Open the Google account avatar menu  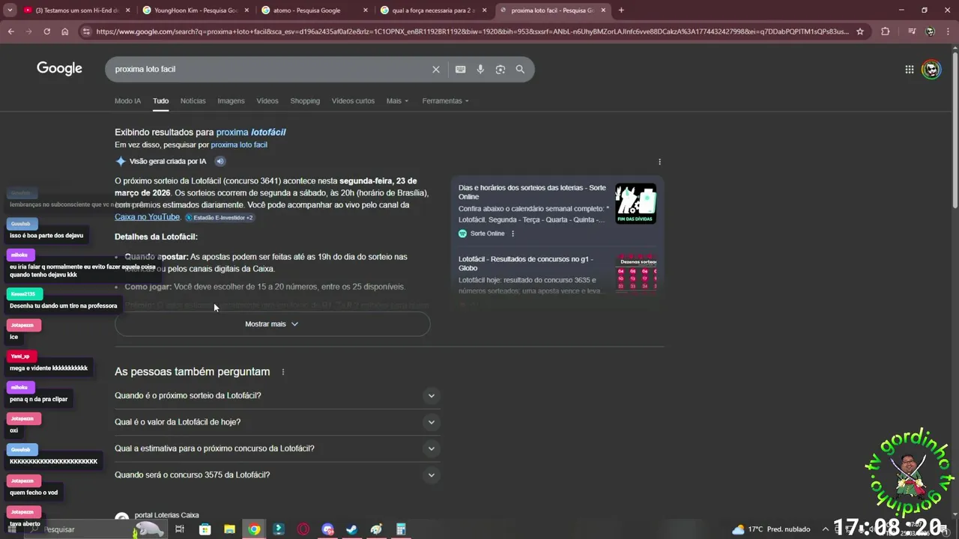[931, 70]
